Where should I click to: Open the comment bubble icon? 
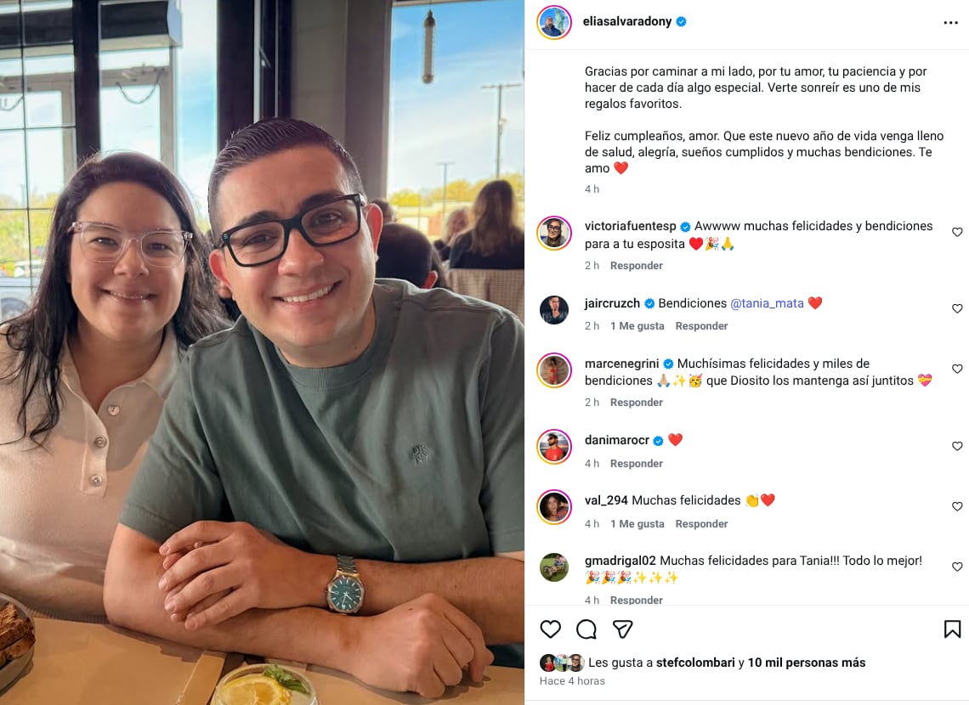click(586, 629)
